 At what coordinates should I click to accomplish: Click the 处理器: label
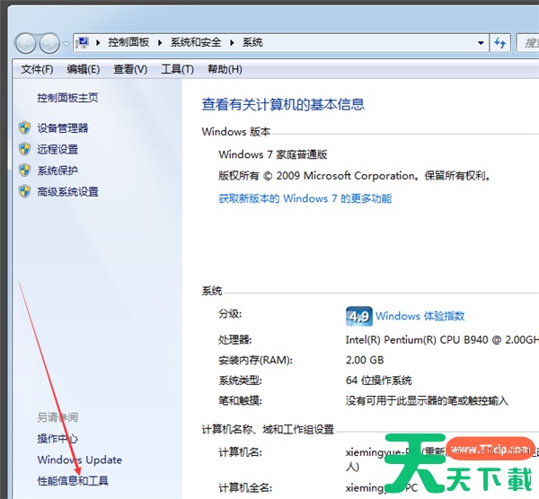tap(235, 340)
